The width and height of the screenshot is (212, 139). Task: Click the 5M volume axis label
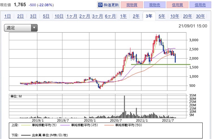192,115
